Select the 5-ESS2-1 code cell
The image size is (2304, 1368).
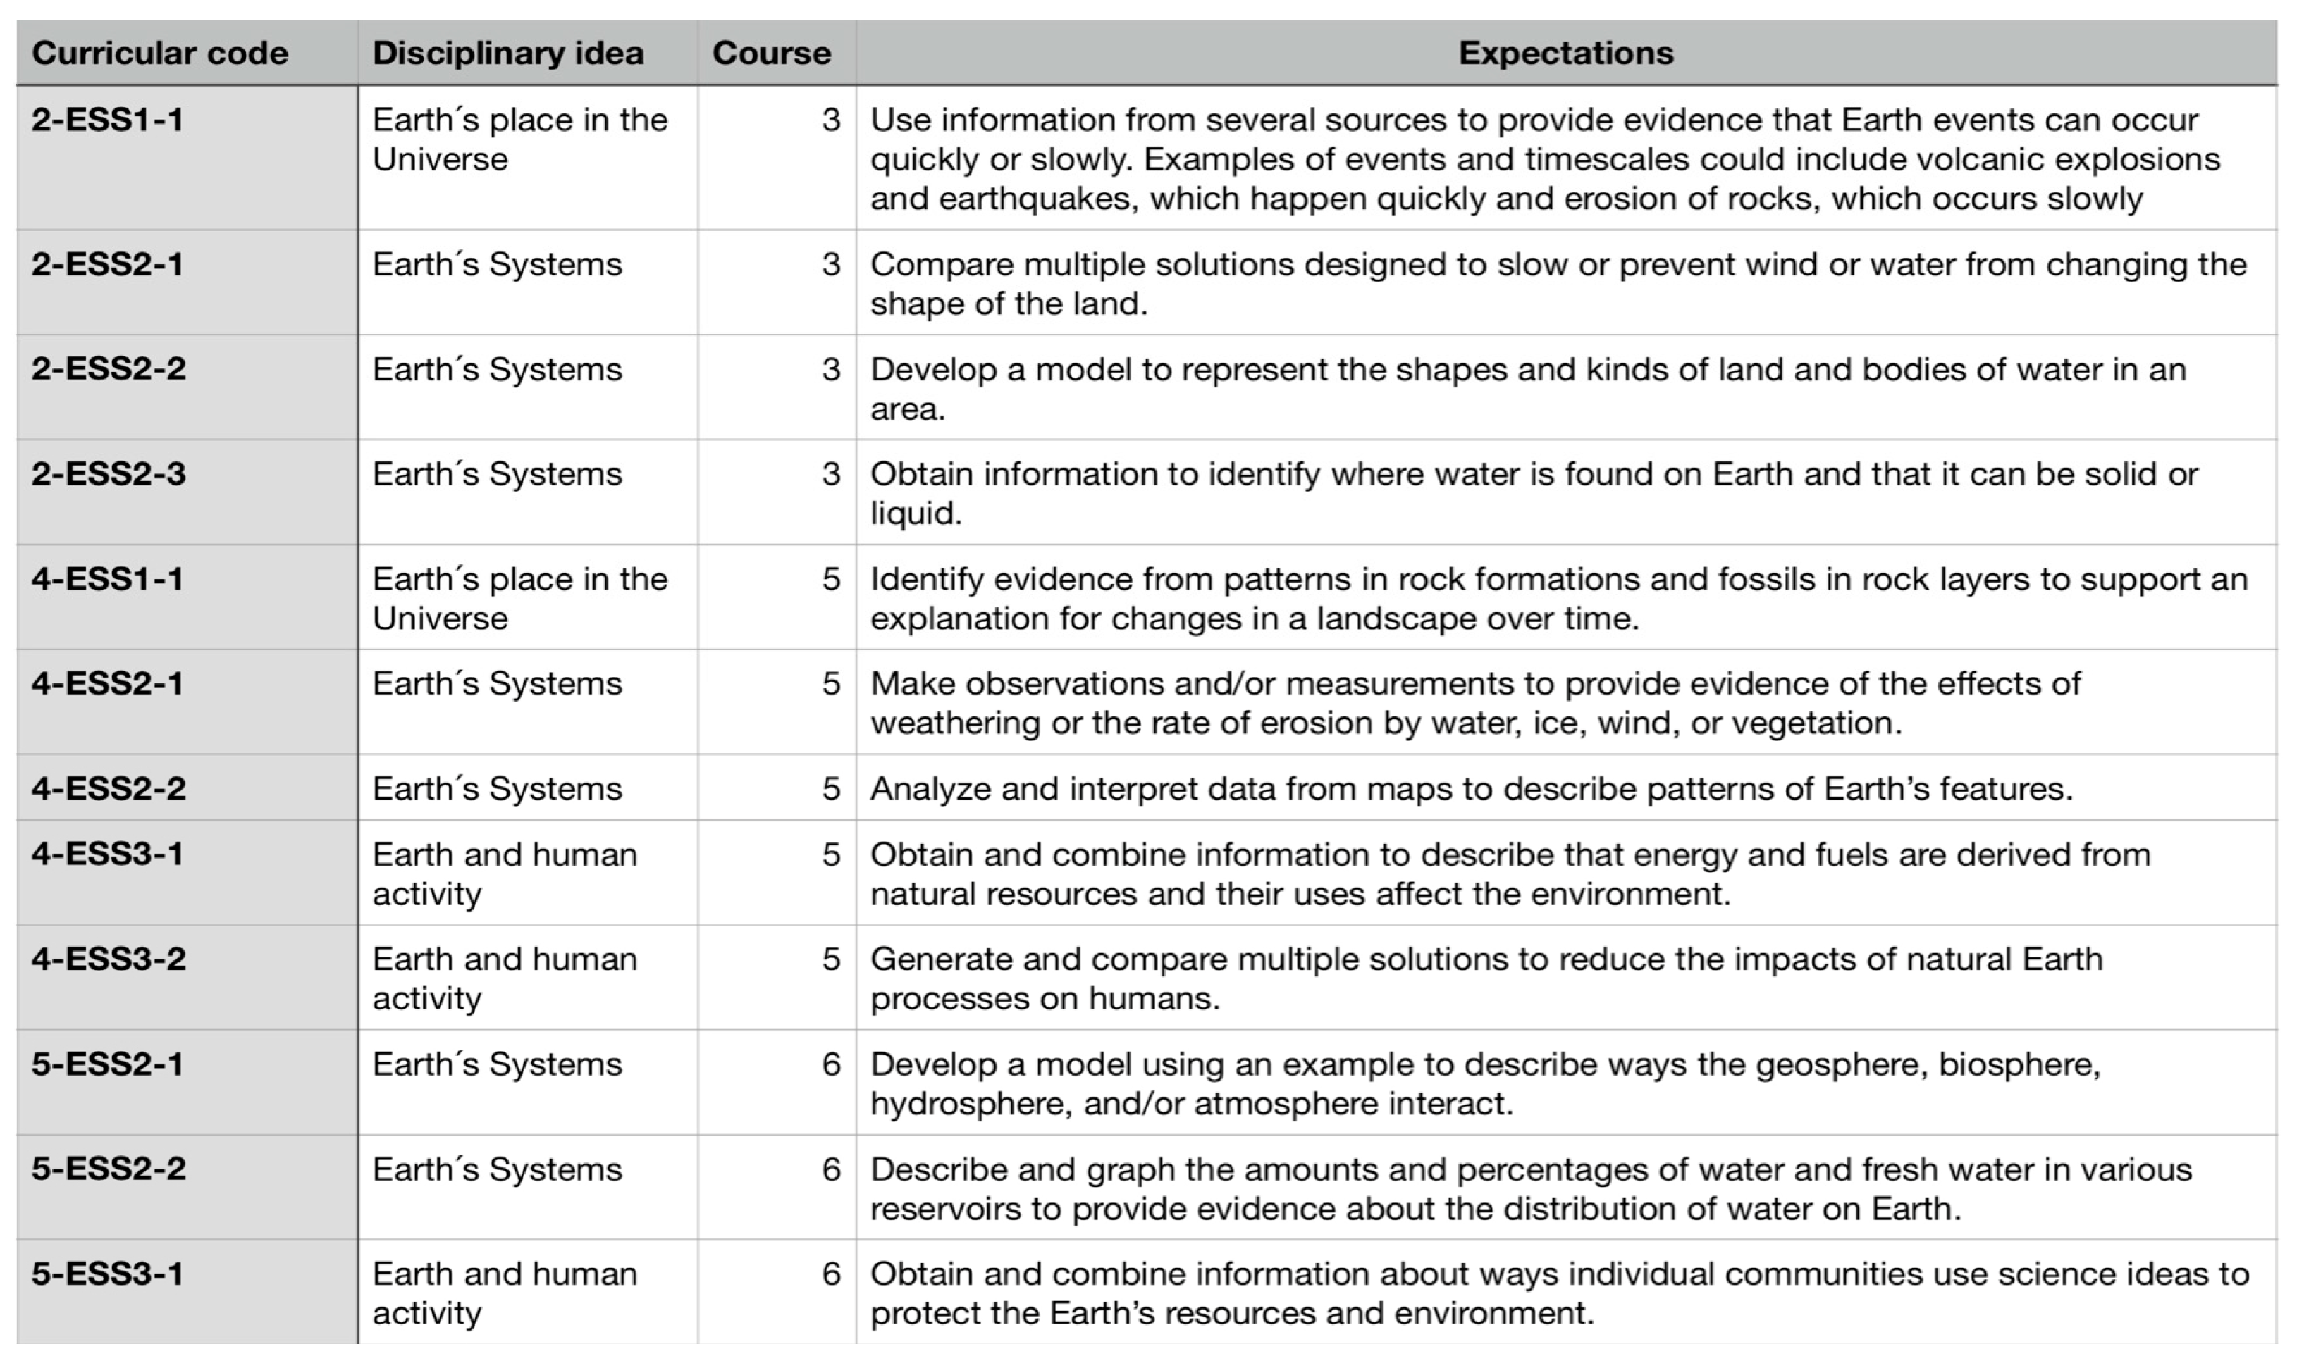point(108,1064)
